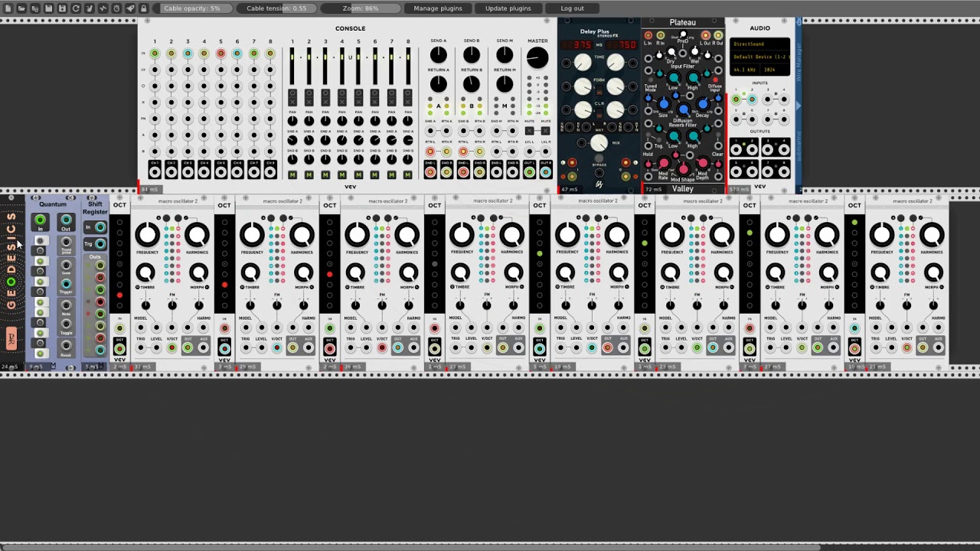980x551 pixels.
Task: Adjust the Zoom 86% slider
Action: 361,8
